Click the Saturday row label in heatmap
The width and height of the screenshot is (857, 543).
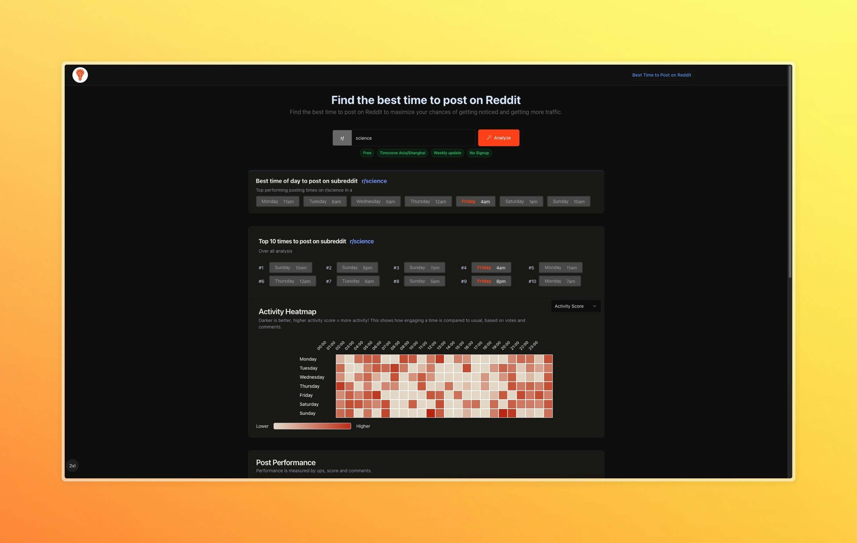[309, 404]
